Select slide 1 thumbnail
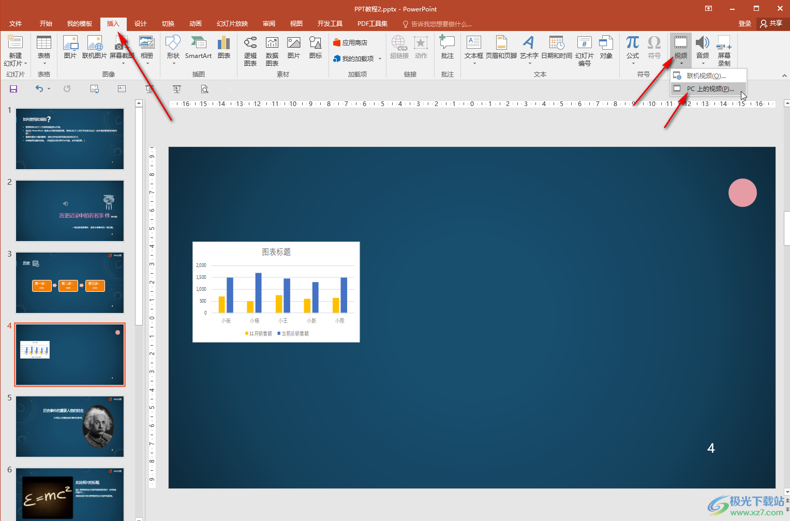790x521 pixels. pyautogui.click(x=70, y=139)
